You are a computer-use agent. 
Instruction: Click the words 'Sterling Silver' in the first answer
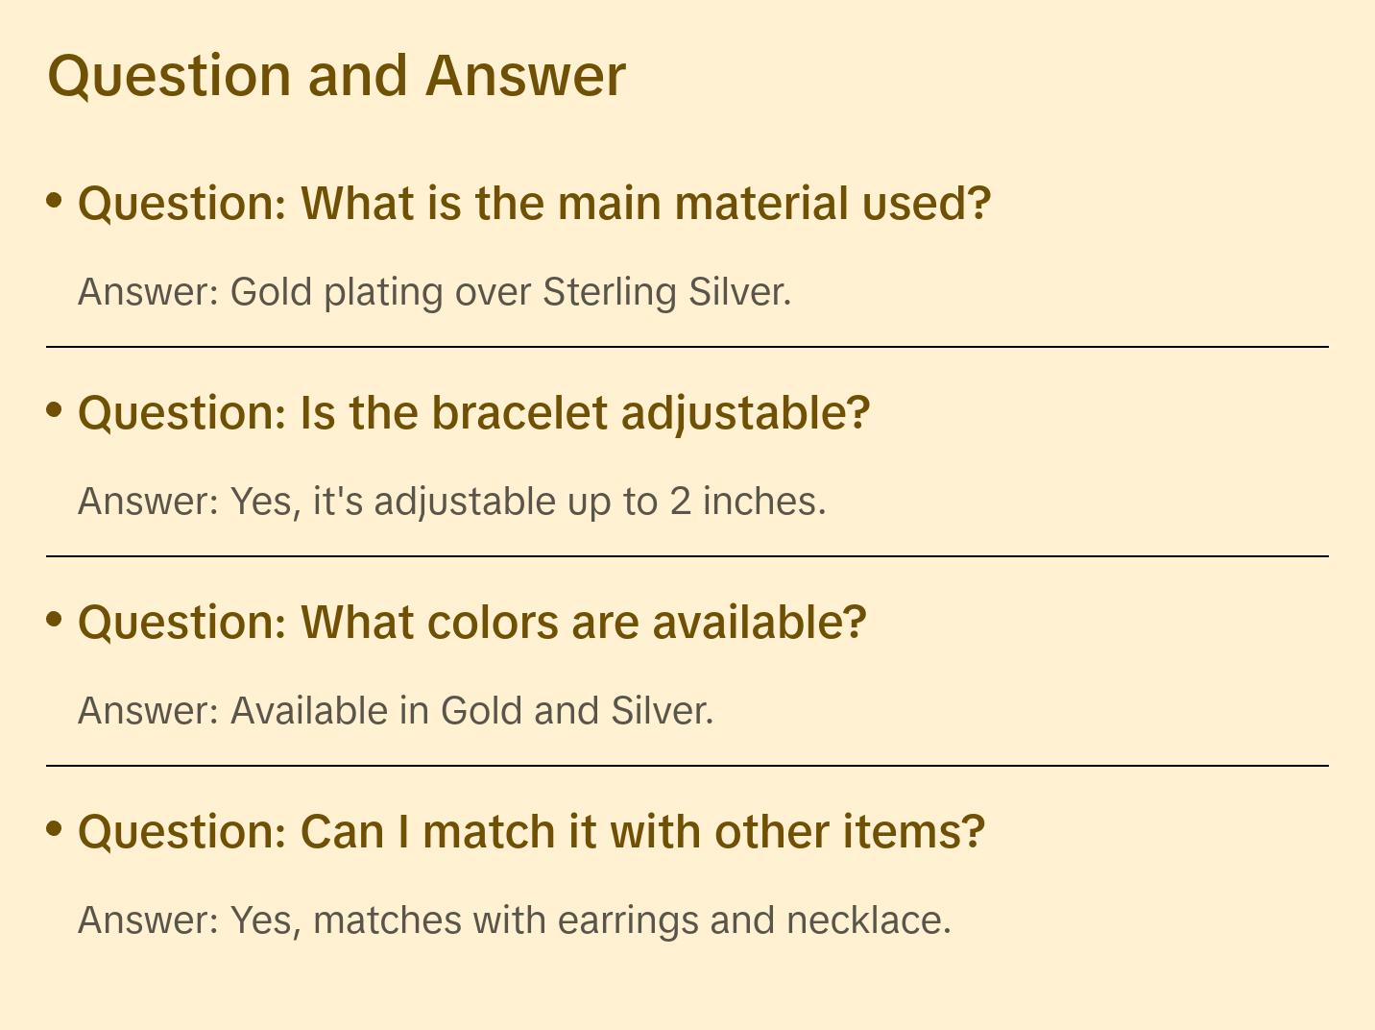(x=666, y=292)
